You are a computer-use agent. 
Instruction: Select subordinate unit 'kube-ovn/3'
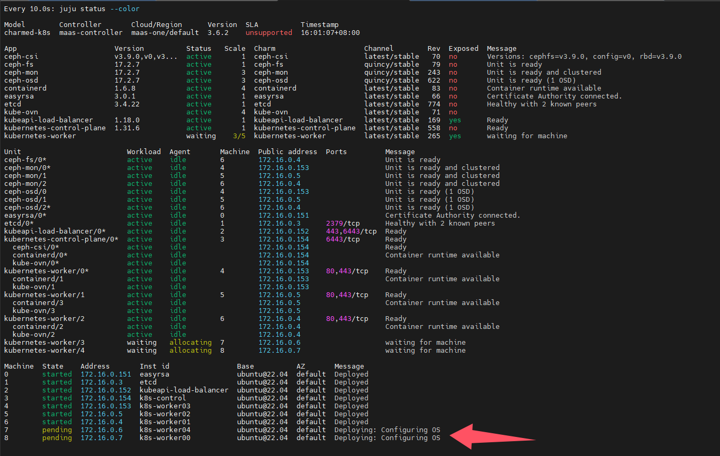coord(34,311)
